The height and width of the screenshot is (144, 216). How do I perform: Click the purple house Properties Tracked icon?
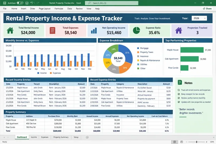click(179, 31)
